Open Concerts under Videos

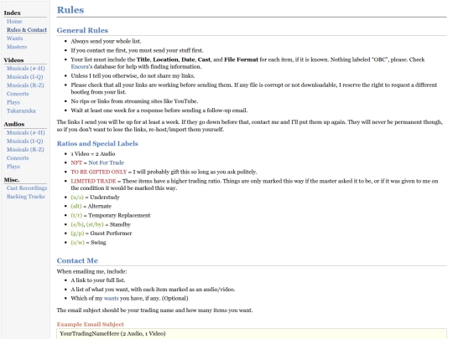18,94
